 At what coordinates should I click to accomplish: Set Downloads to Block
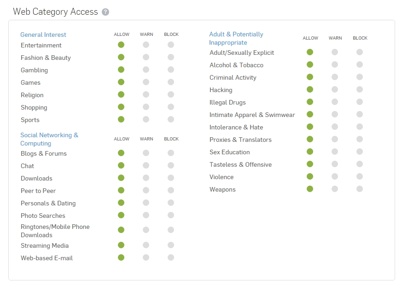(171, 178)
